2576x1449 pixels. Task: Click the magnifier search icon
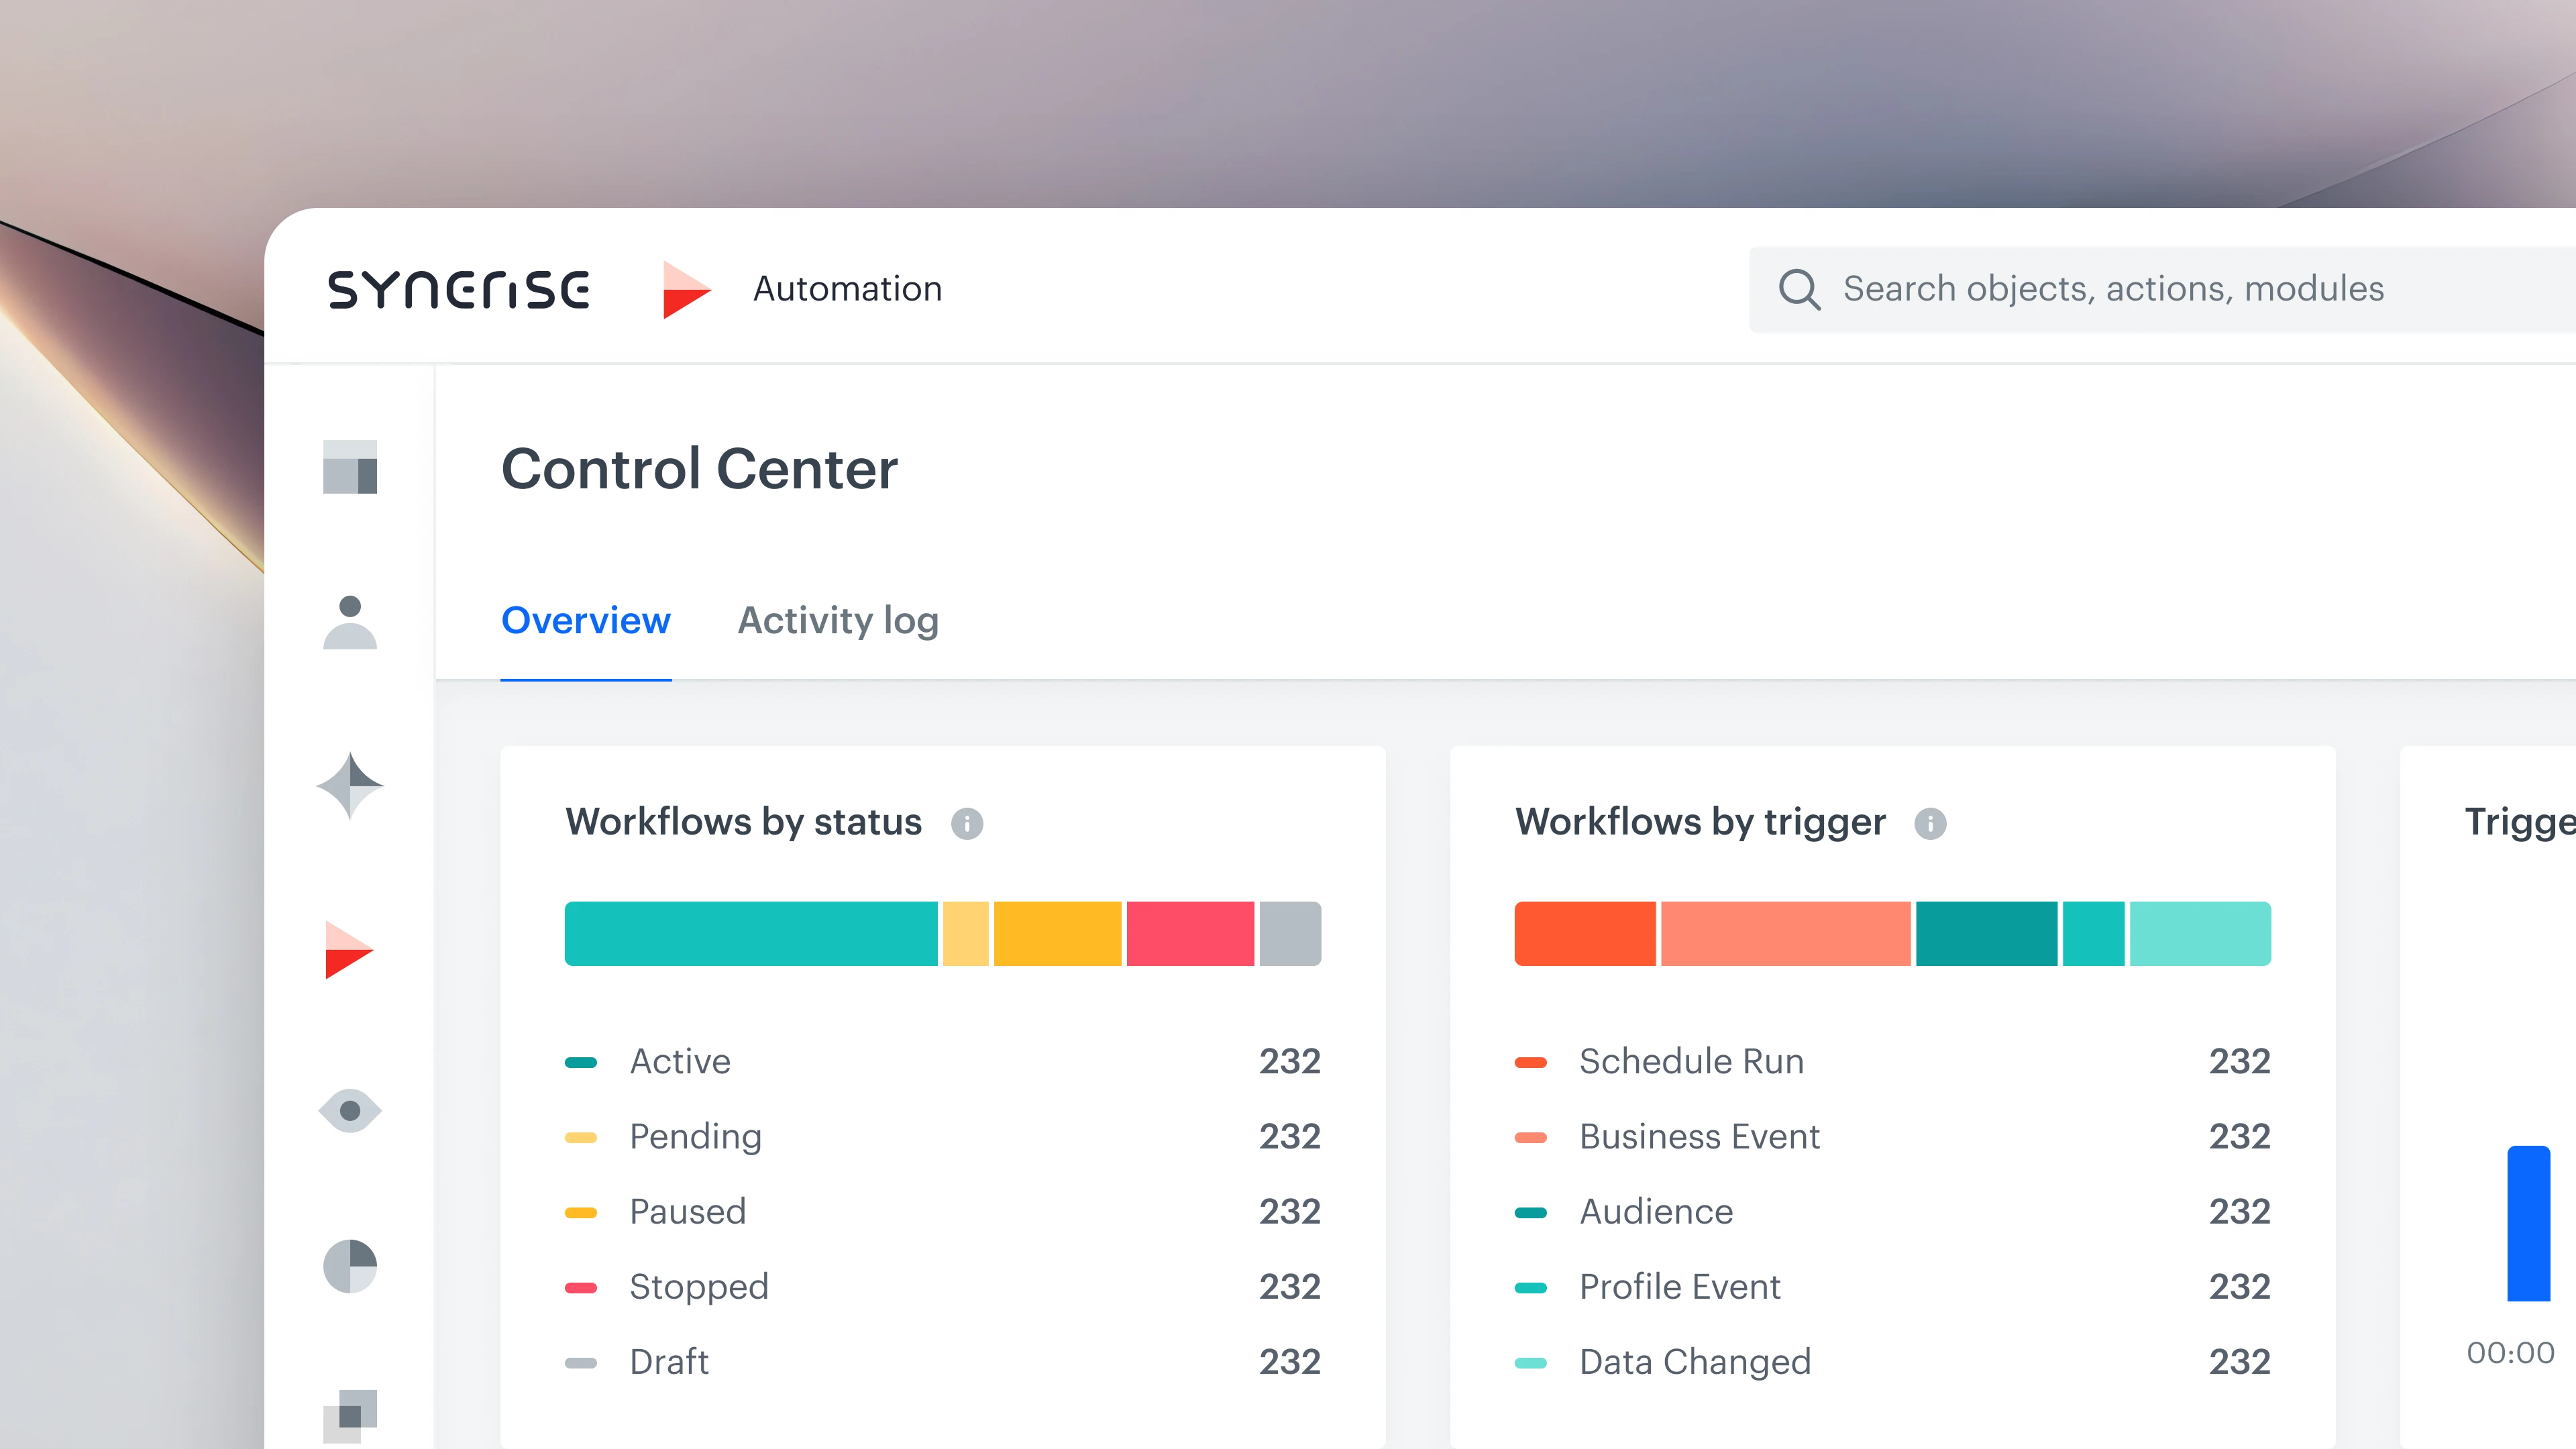click(1799, 289)
